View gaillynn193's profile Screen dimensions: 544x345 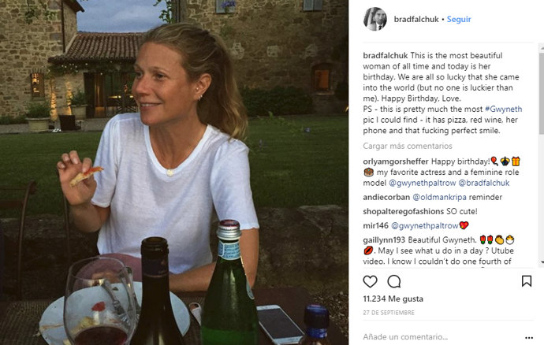pyautogui.click(x=385, y=239)
